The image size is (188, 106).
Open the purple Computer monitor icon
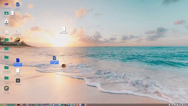pos(6,4)
